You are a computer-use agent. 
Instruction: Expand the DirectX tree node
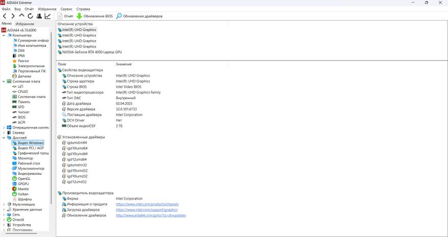tap(4, 220)
